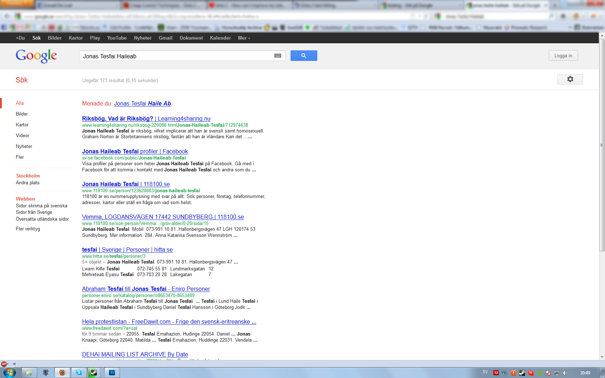Open Jonas Haileab Tesfai 118100.se result
Viewport: 605px width, 378px height.
[126, 184]
